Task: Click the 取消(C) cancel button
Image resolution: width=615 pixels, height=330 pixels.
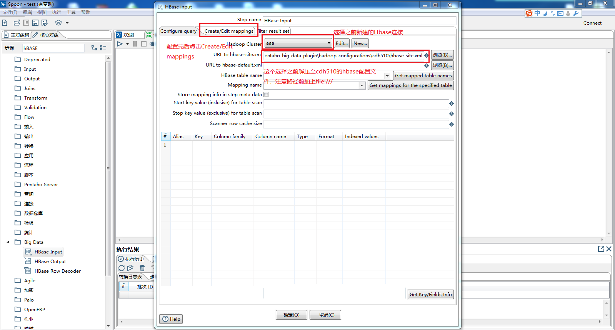Action: coord(325,315)
